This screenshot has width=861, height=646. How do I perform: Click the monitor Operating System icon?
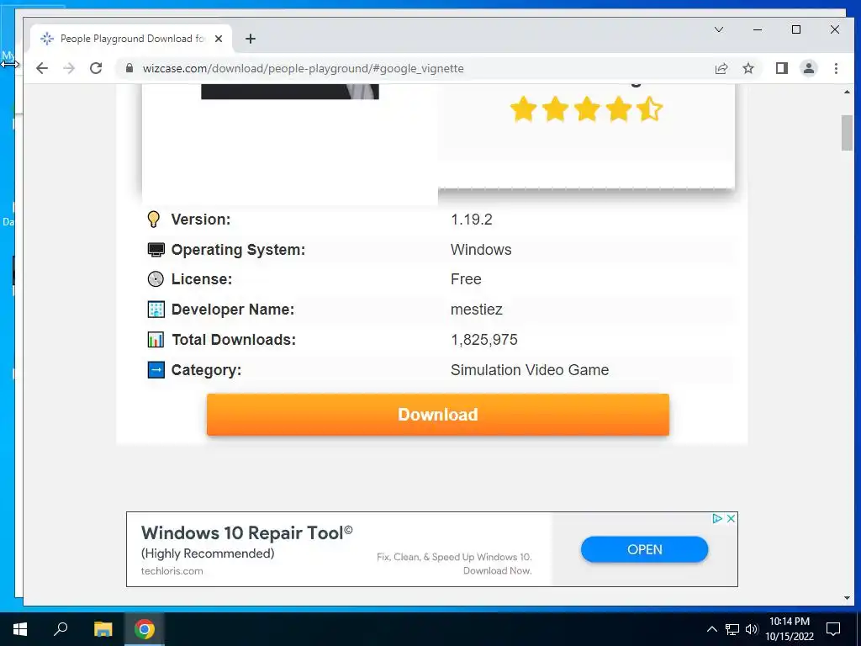(156, 249)
